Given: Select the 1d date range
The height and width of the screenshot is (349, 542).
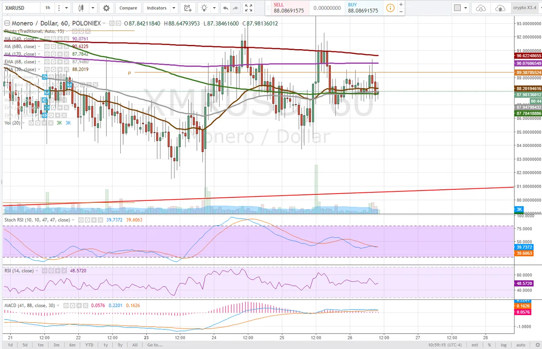Looking at the screenshot, I should pos(9,345).
